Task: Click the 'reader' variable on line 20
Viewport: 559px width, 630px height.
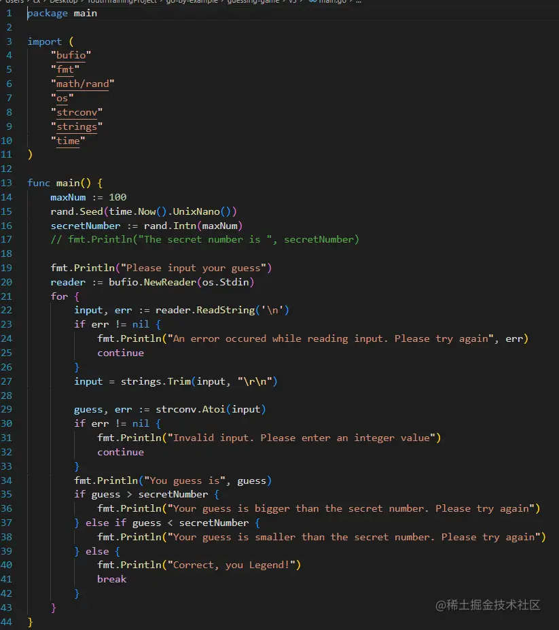Action: [x=68, y=282]
